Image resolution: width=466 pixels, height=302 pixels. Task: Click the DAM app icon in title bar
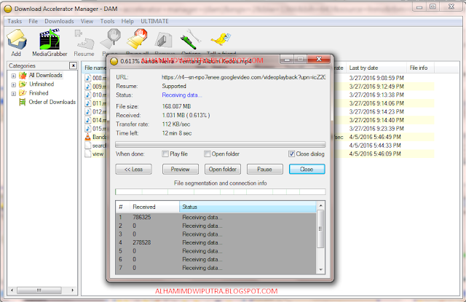(x=8, y=9)
